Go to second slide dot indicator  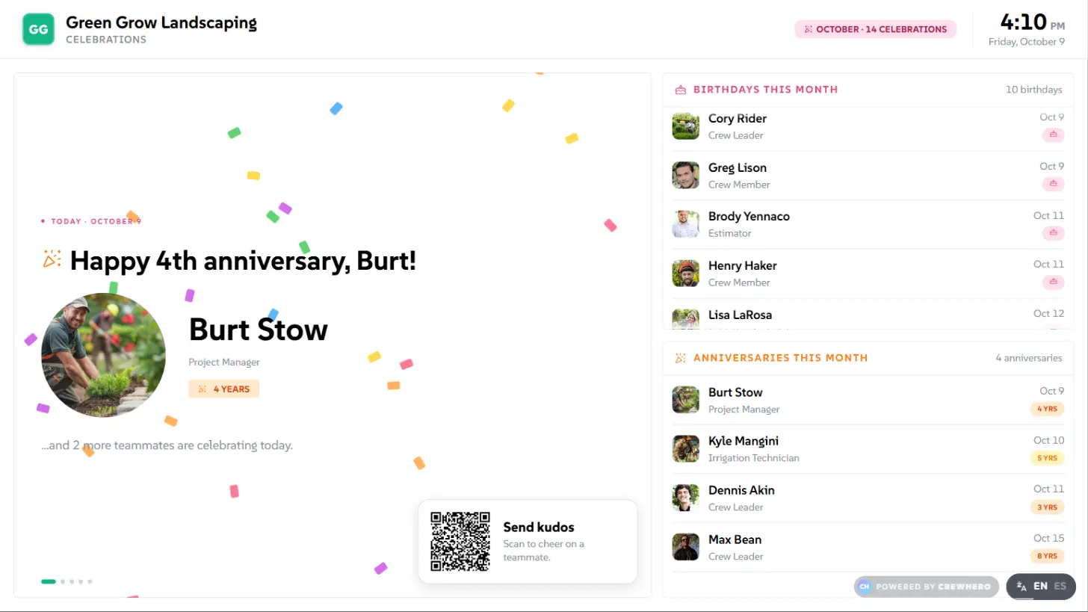coord(63,581)
